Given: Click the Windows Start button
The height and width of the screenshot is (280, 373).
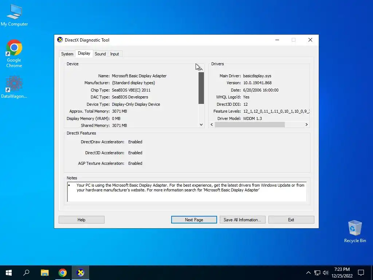Looking at the screenshot, I should 9,273.
